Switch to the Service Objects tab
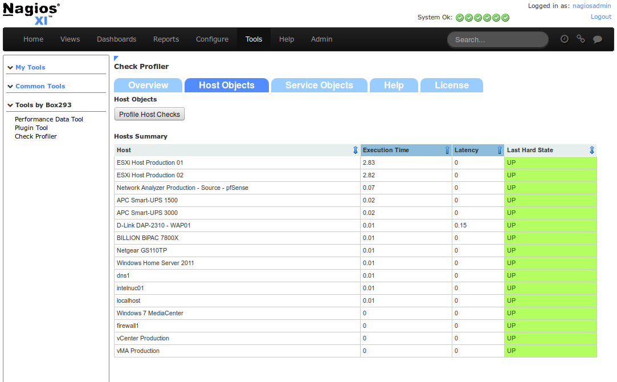The image size is (617, 382). click(319, 86)
